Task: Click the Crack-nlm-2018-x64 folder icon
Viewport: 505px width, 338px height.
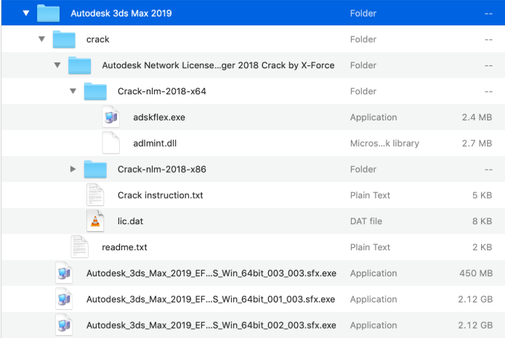Action: (95, 91)
